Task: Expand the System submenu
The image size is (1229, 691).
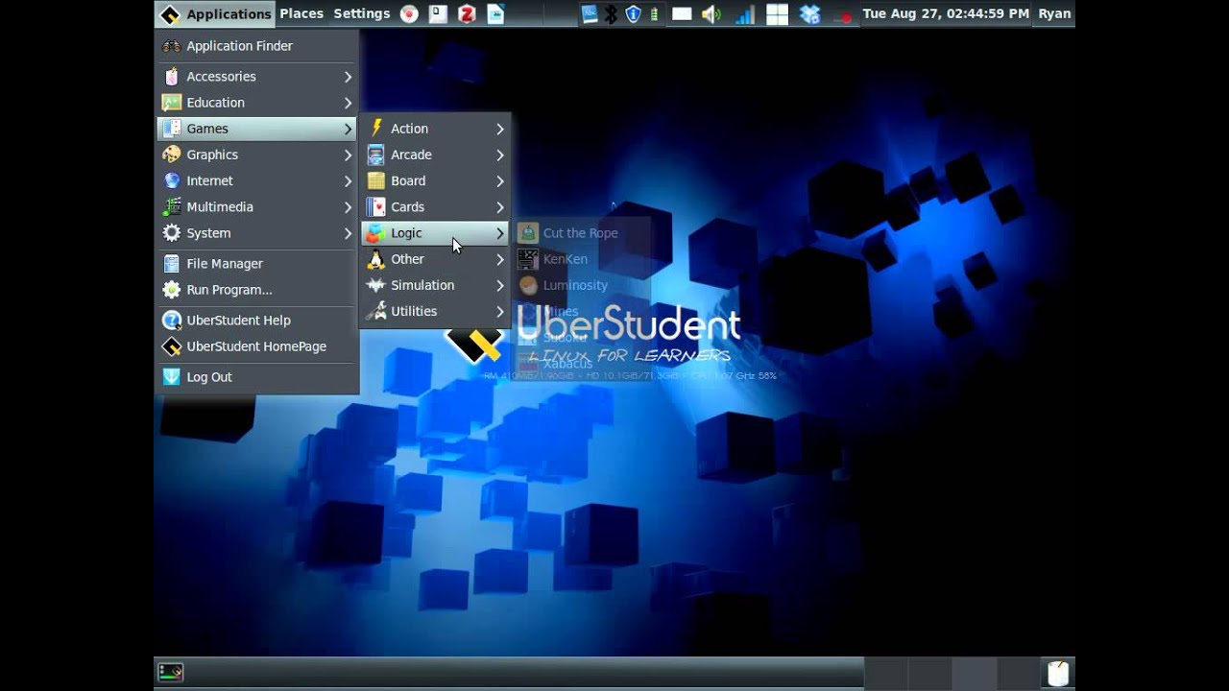Action: [257, 233]
